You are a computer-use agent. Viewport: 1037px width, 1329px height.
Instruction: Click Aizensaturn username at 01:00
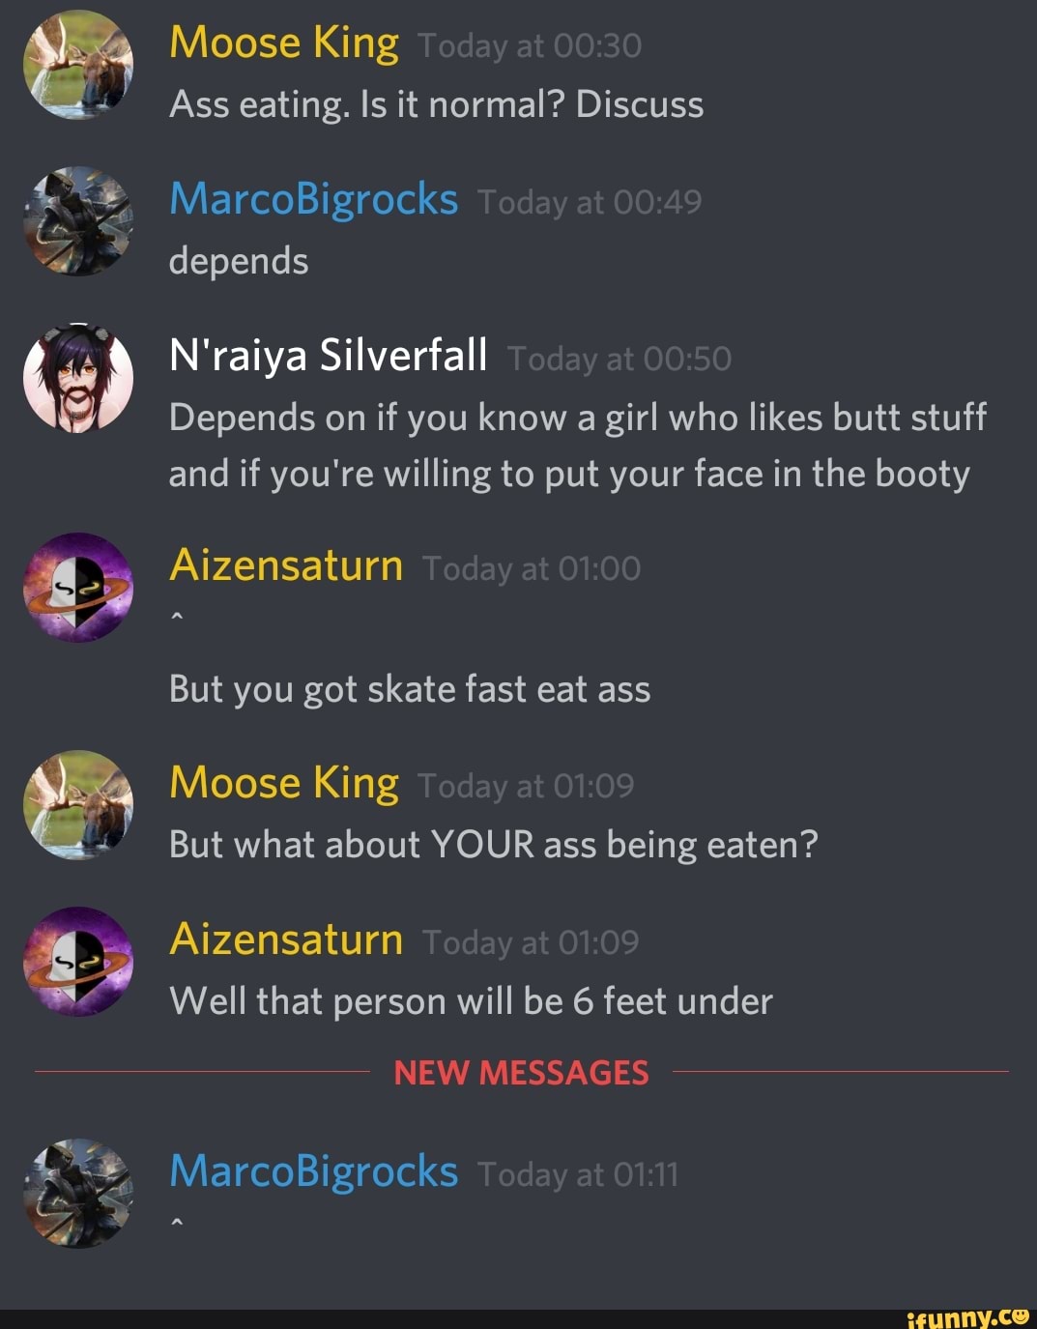[286, 564]
